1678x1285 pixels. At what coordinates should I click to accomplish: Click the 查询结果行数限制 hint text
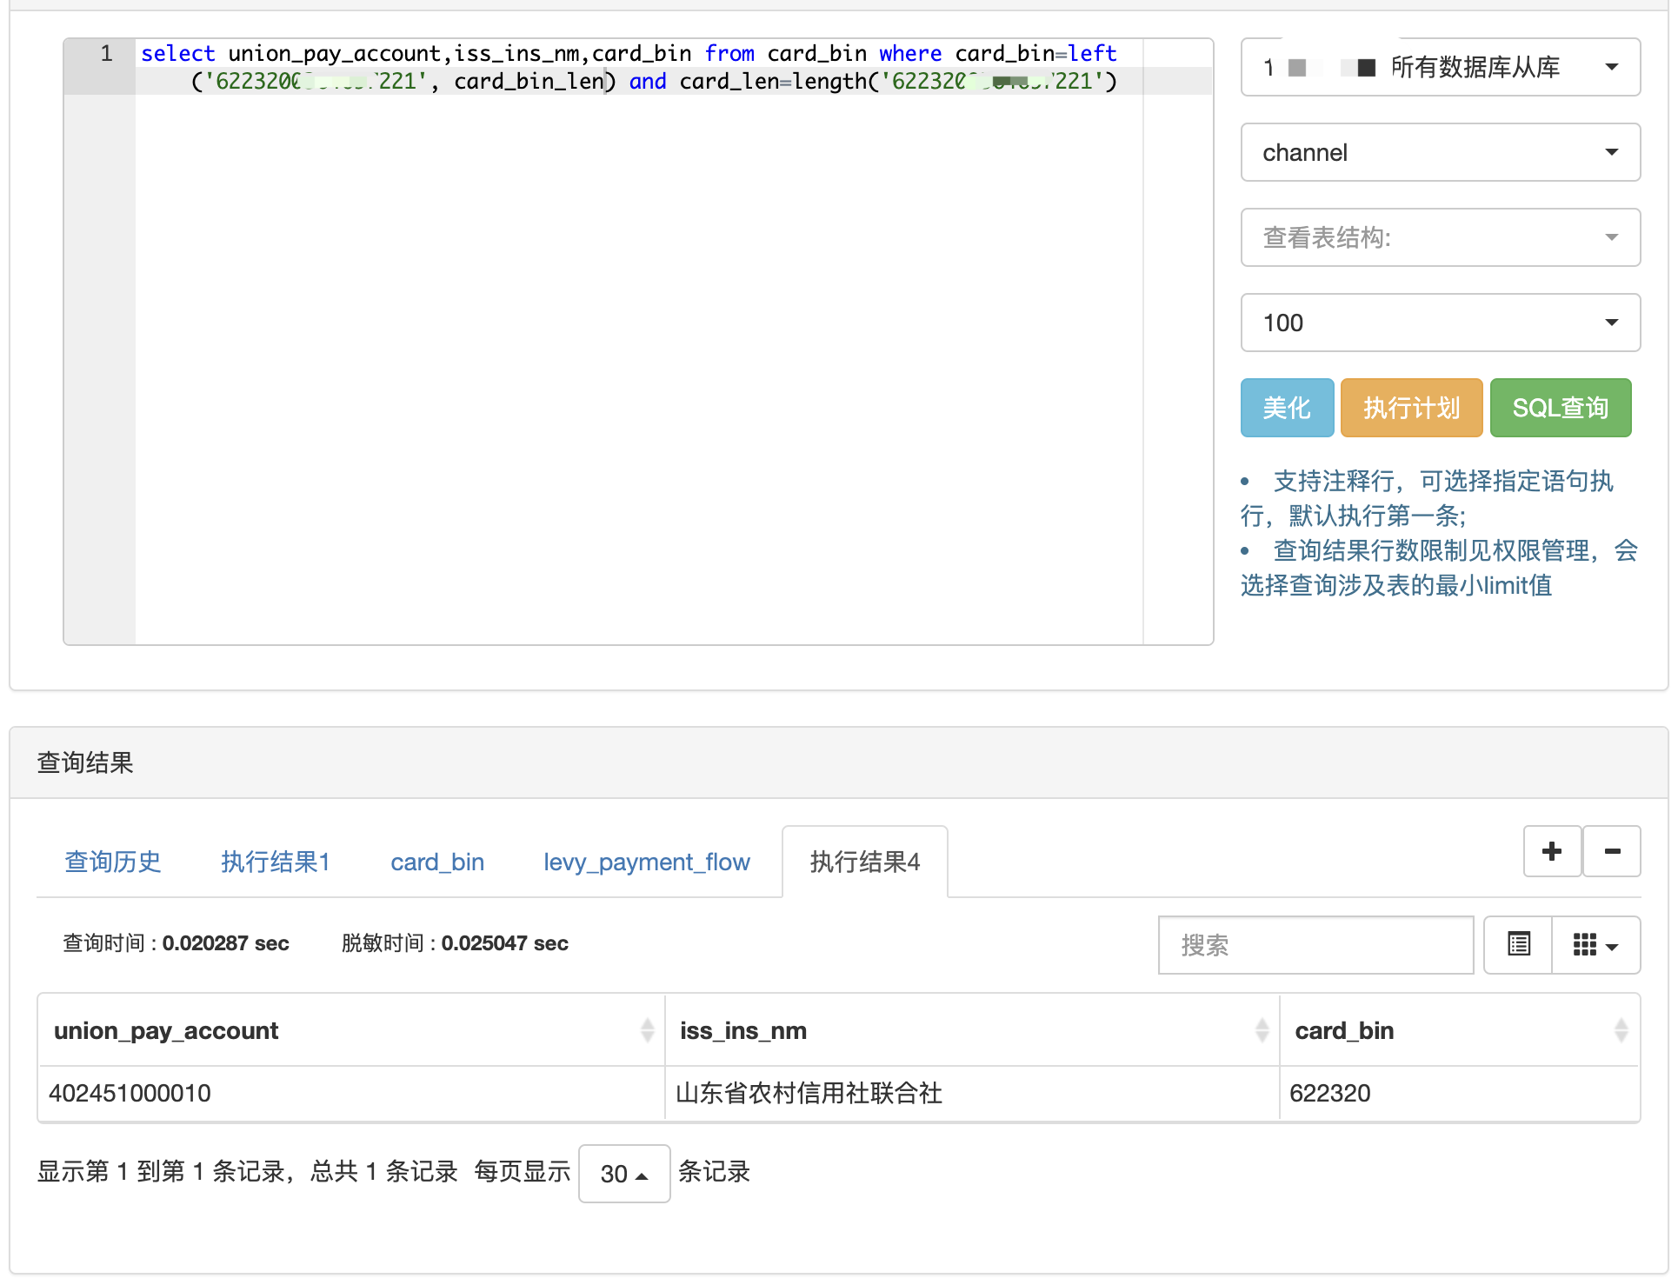tap(1439, 568)
